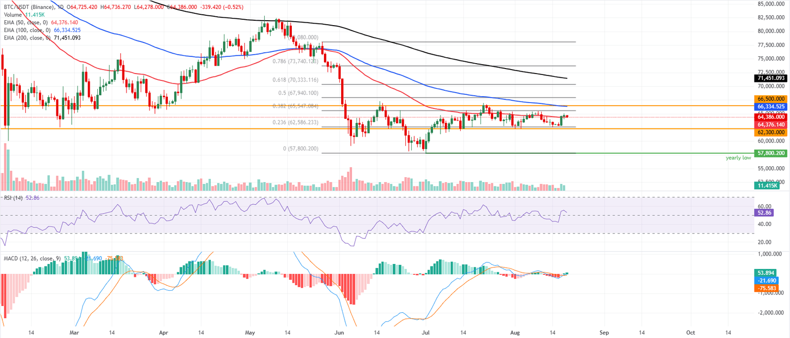The height and width of the screenshot is (338, 790).
Task: Click the red 64,376.140 EMA price label
Action: pos(771,125)
